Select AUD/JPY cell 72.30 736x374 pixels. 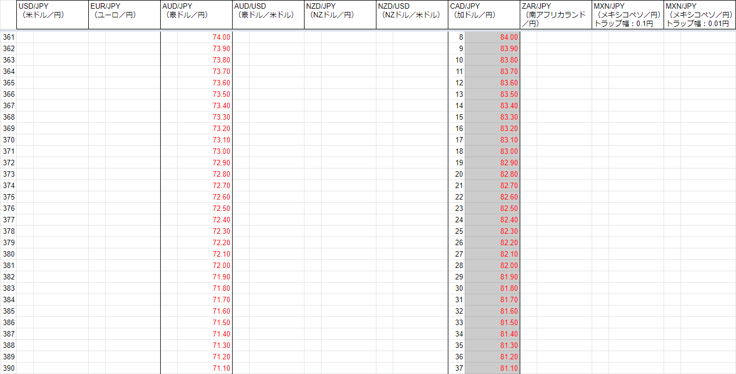pos(205,231)
